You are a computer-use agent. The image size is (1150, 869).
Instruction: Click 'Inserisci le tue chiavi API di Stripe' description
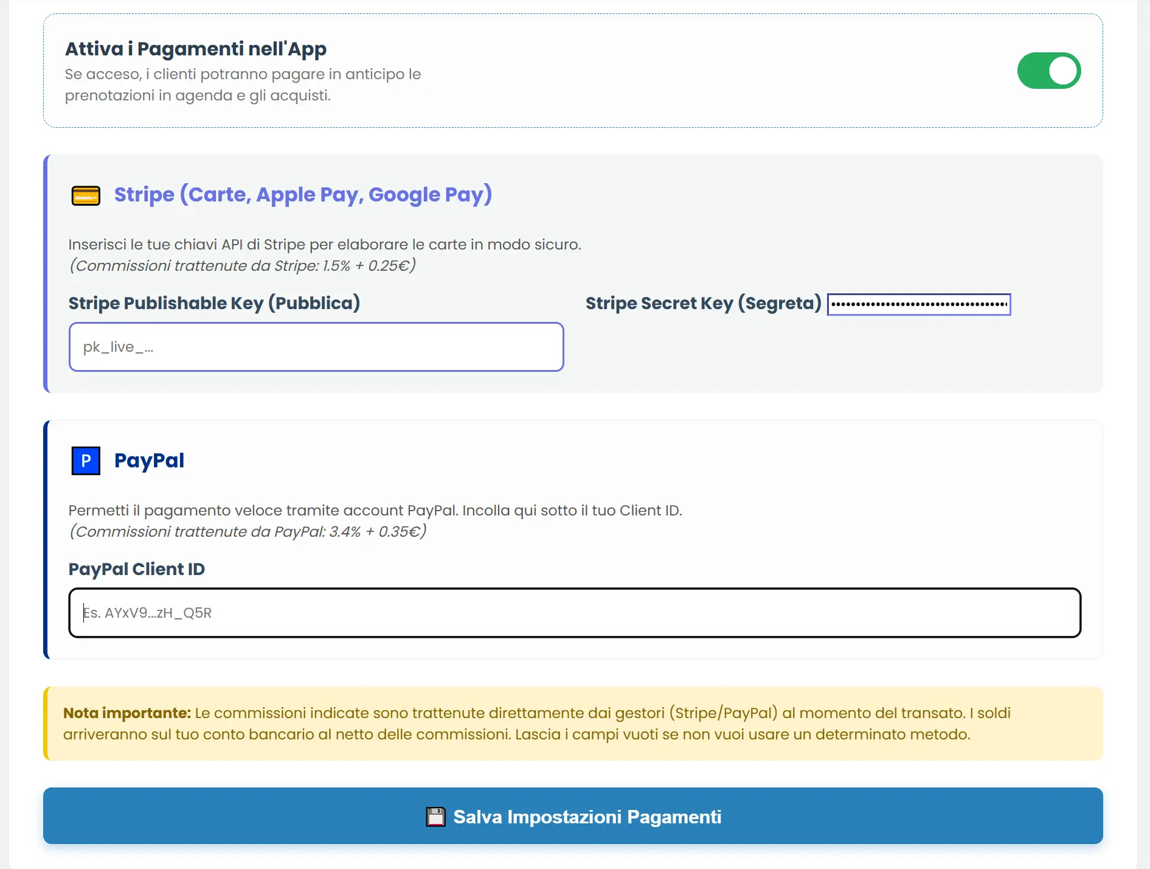point(325,245)
